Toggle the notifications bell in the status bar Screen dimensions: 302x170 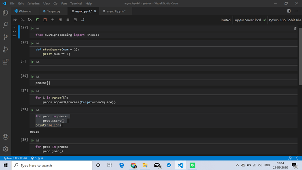click(297, 158)
